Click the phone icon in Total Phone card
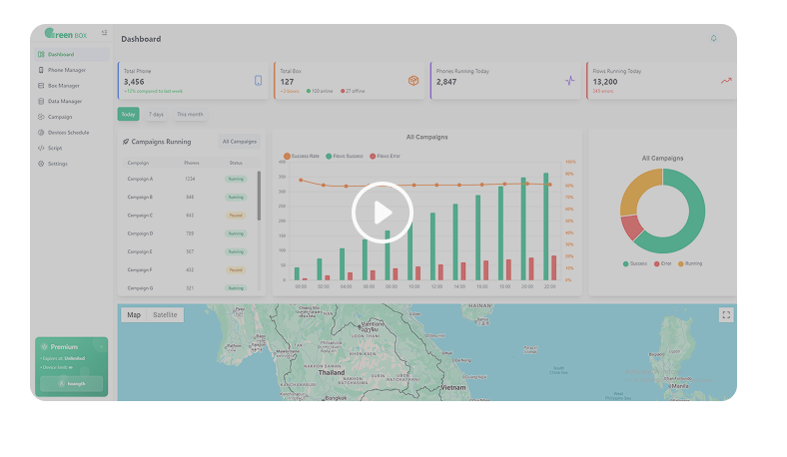The width and height of the screenshot is (787, 457). (x=258, y=81)
